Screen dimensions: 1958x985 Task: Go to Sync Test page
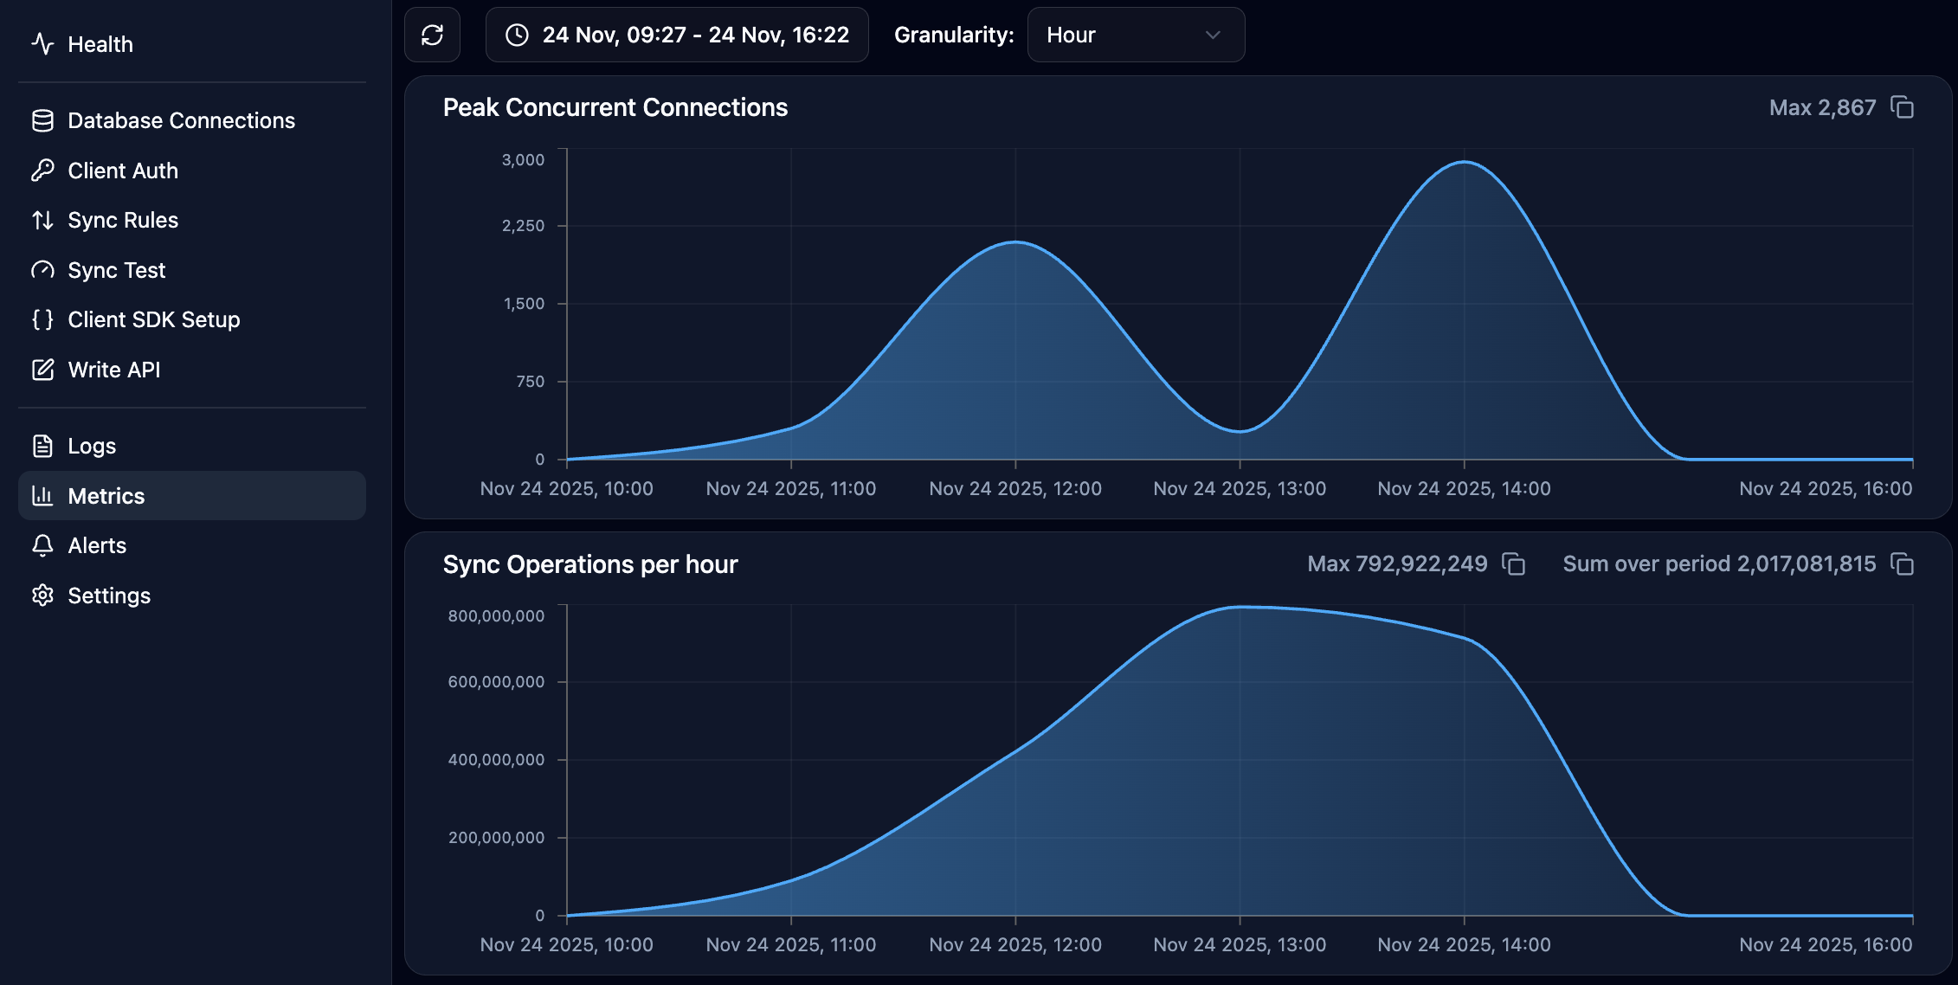pos(116,270)
